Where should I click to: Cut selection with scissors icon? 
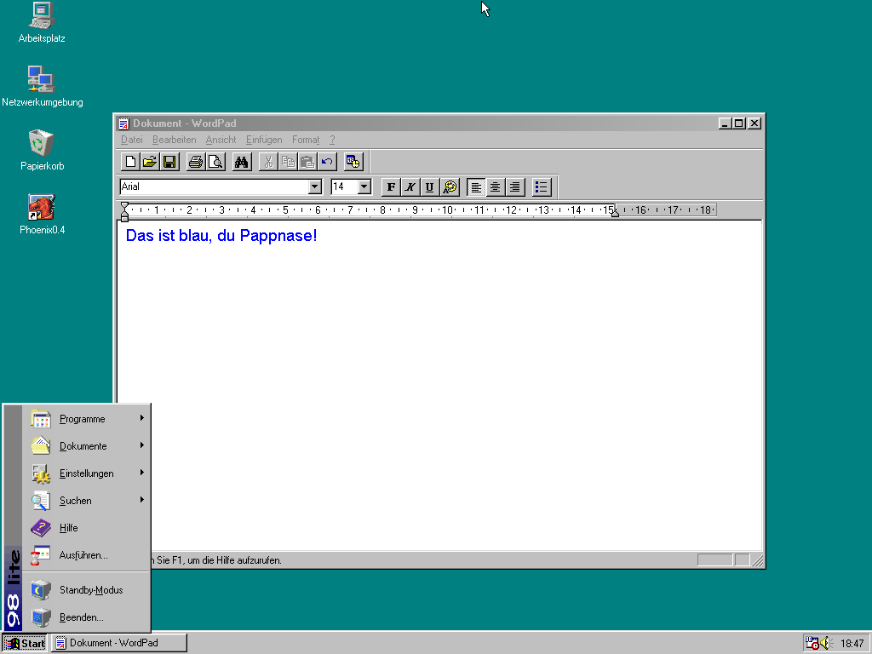coord(268,162)
